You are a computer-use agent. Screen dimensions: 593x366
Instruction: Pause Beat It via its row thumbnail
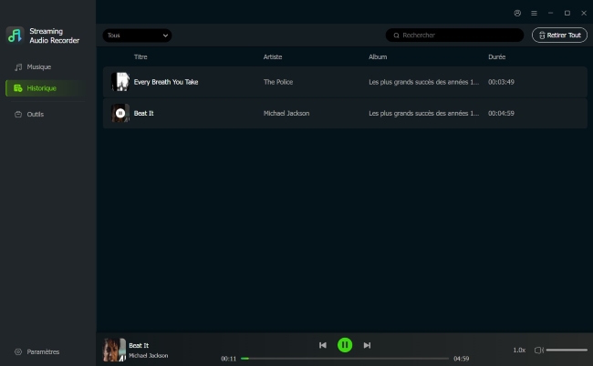[x=120, y=113]
